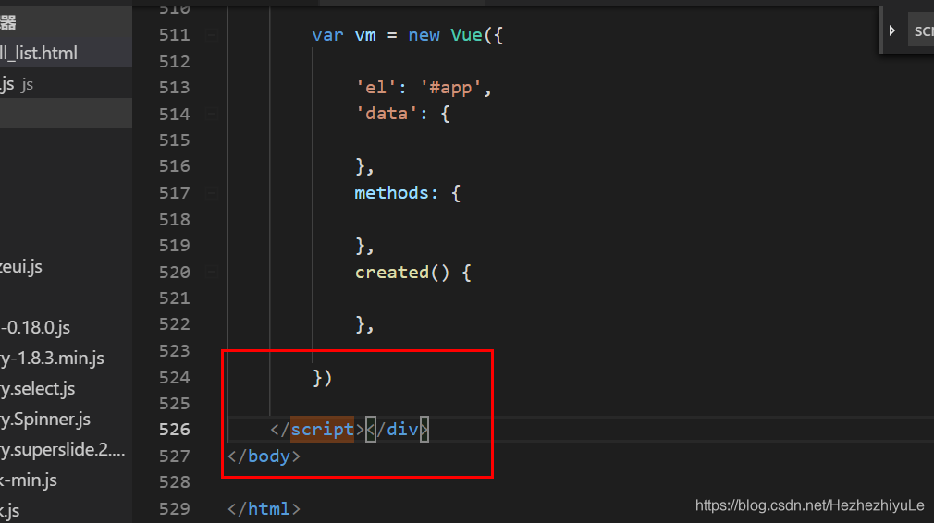Click the '#app' string on line 513

point(450,88)
